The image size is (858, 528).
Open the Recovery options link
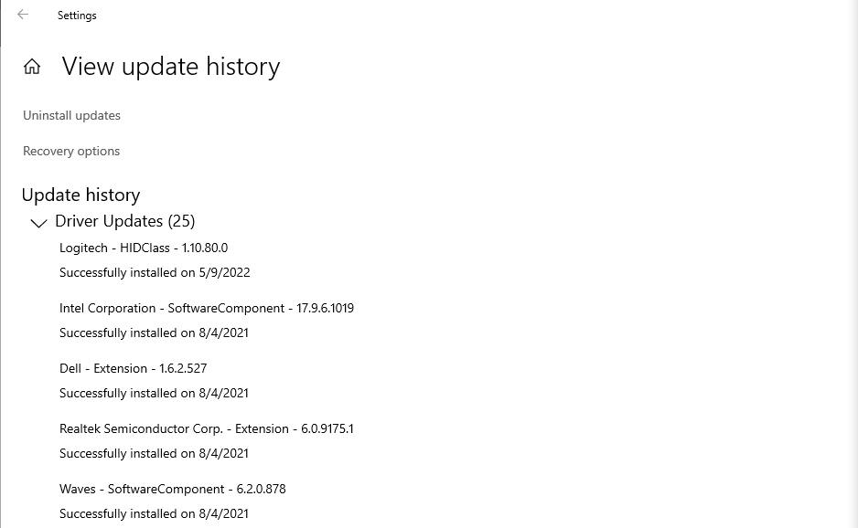click(x=71, y=151)
